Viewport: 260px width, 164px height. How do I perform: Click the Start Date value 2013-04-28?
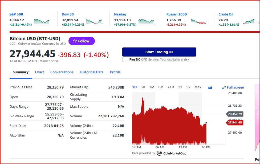click(x=54, y=126)
